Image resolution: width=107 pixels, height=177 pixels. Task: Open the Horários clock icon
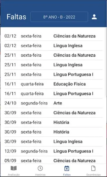coord(40,168)
